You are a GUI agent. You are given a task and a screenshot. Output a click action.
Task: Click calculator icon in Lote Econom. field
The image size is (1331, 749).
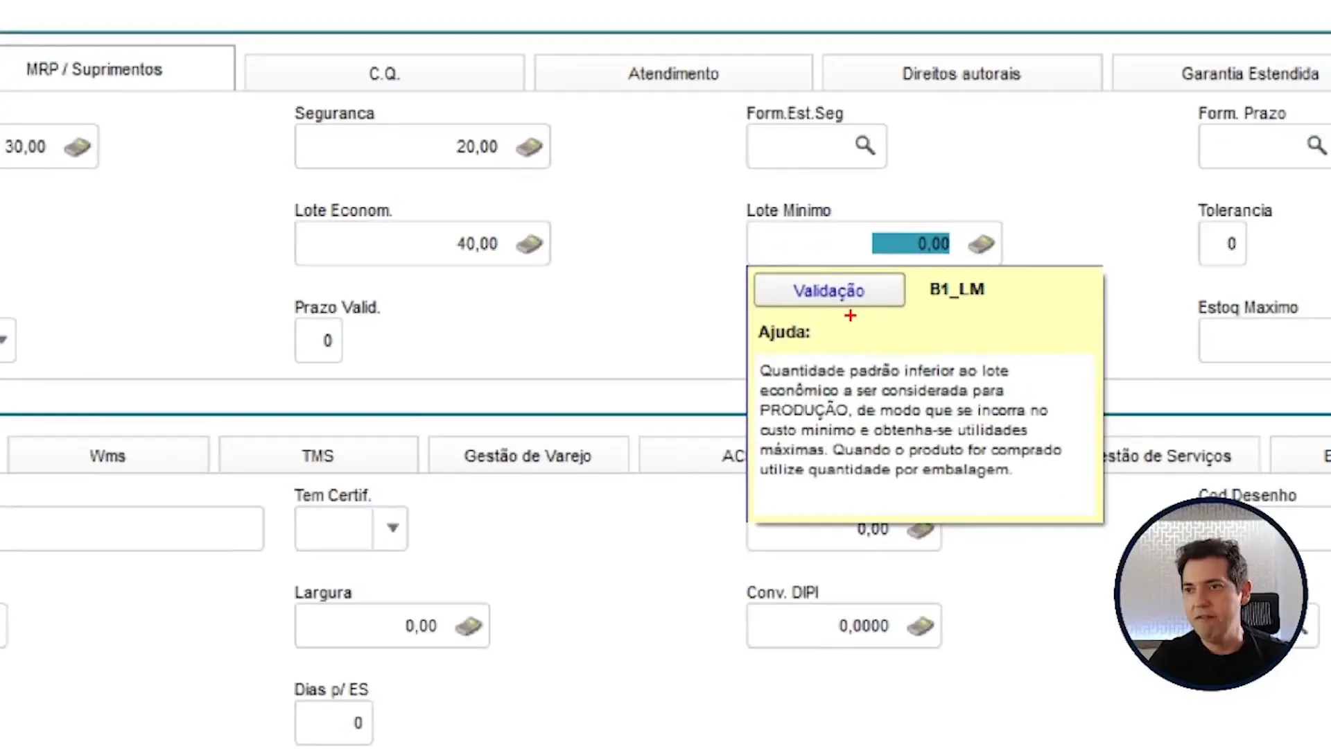tap(529, 243)
